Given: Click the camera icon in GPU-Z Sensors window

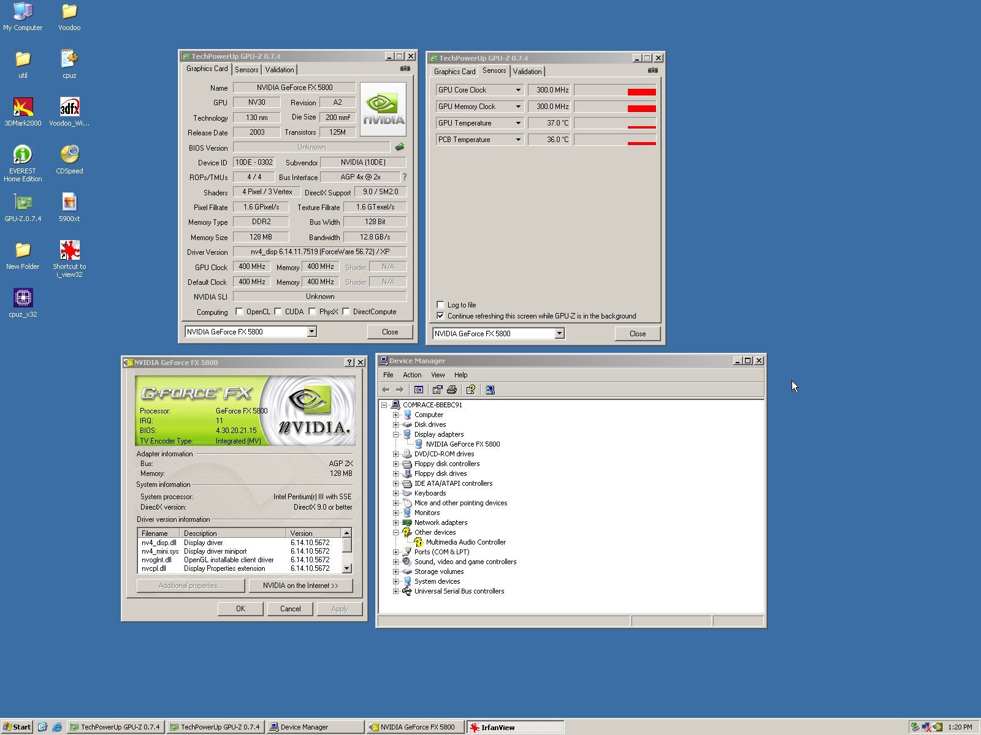Looking at the screenshot, I should coord(652,70).
